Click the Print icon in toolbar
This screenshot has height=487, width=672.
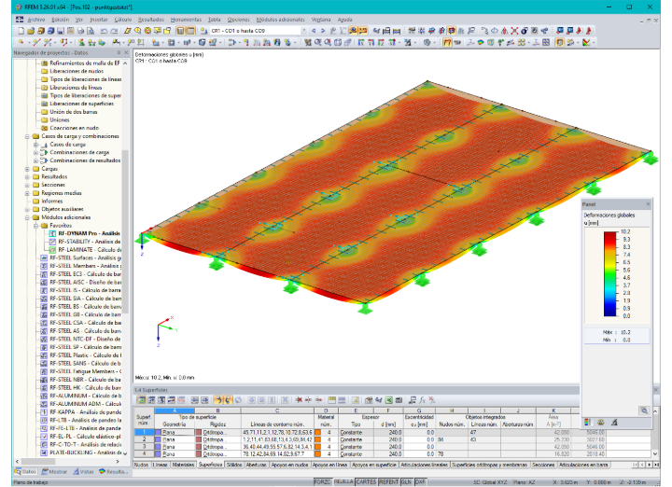80,31
